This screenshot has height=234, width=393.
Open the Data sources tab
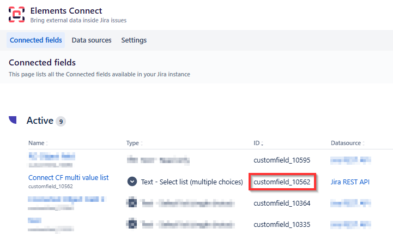coord(92,40)
